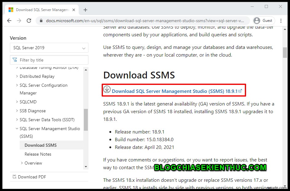The image size is (290, 191).
Task: Click the Guest profile button
Action: point(263,20)
